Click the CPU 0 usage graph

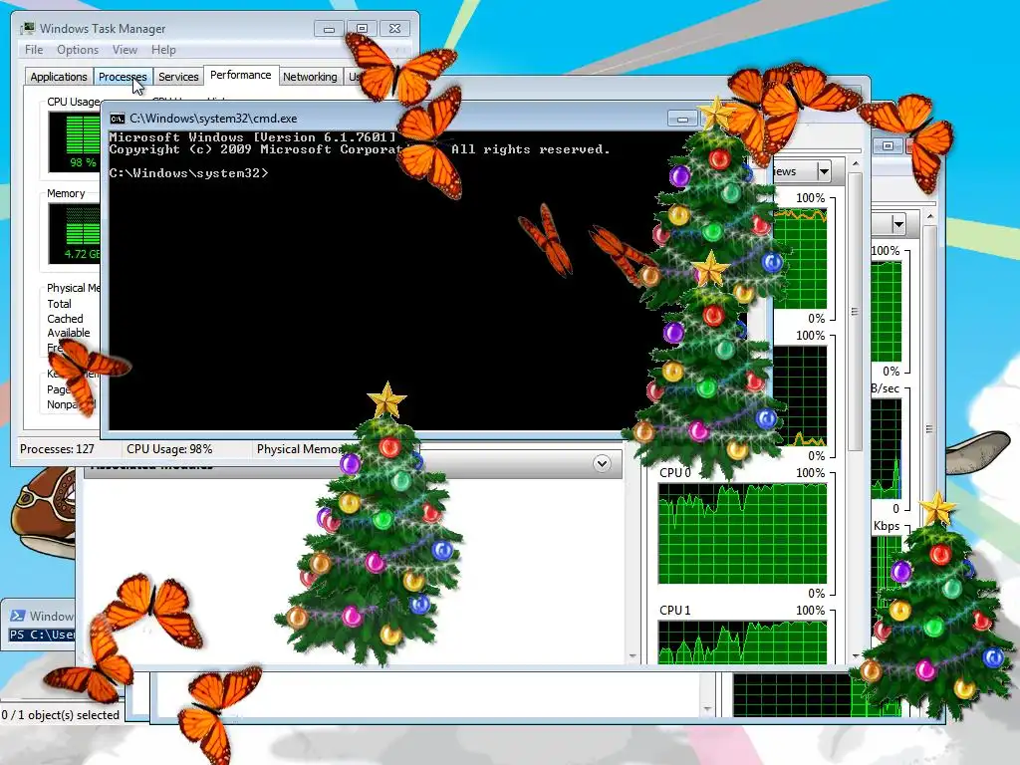point(742,534)
